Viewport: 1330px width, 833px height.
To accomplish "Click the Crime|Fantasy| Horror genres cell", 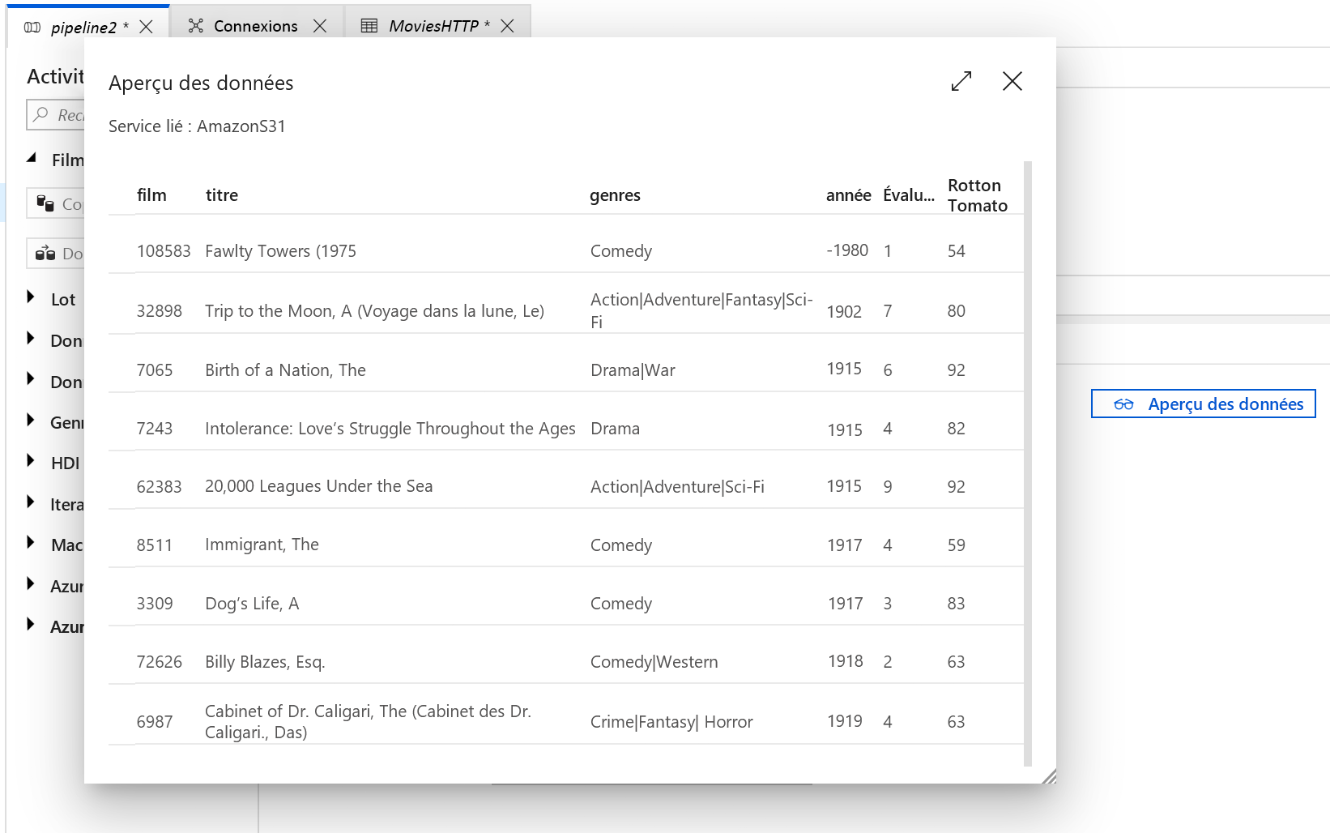I will click(x=671, y=722).
